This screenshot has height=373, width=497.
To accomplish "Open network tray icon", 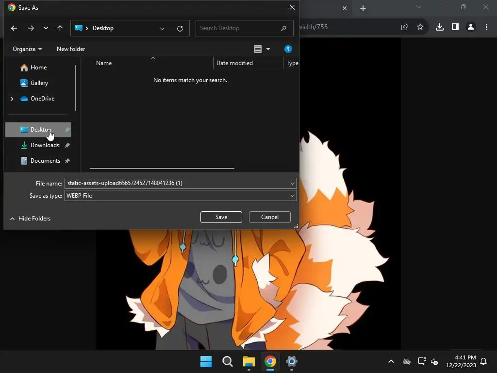I will [x=422, y=361].
